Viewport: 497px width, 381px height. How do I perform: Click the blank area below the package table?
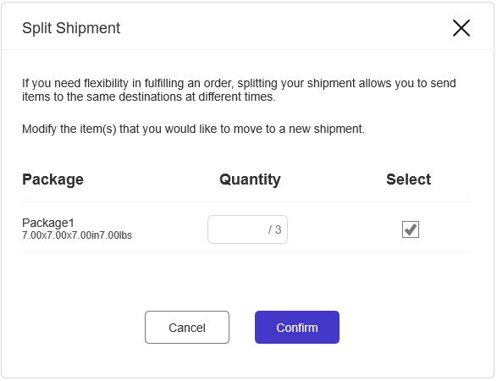pos(246,280)
